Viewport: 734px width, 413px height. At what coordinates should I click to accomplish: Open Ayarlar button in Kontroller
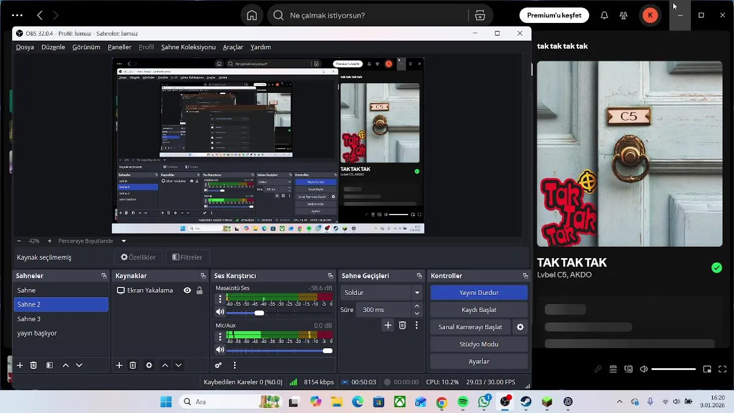[x=479, y=361]
